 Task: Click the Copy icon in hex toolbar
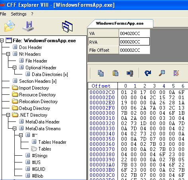point(101,73)
